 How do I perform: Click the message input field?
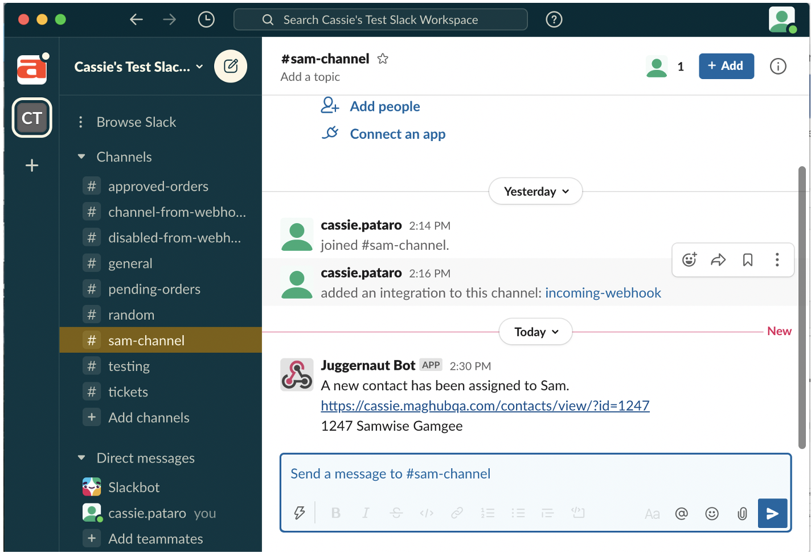(x=535, y=474)
